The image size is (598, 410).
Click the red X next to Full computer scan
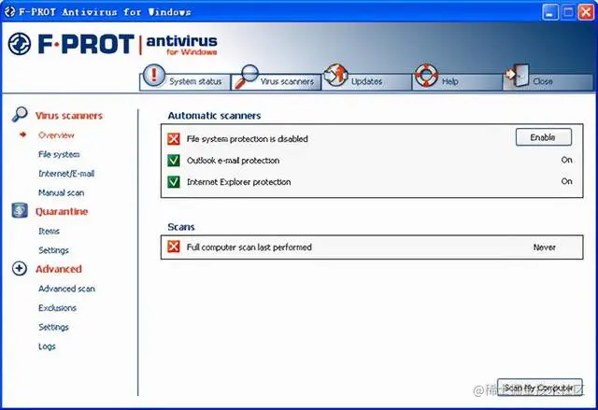tap(174, 247)
